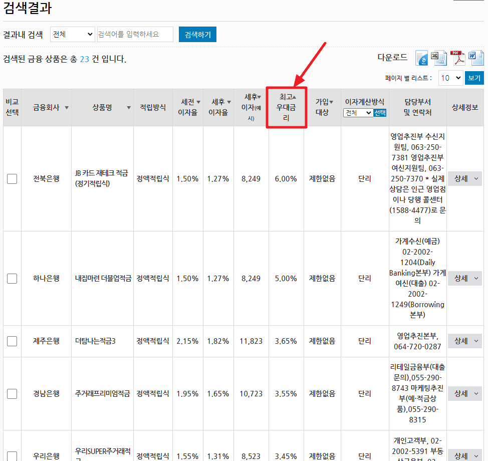Click the 선택 button beside 이자계산방식
Viewport: 488px width, 461px height.
point(379,113)
